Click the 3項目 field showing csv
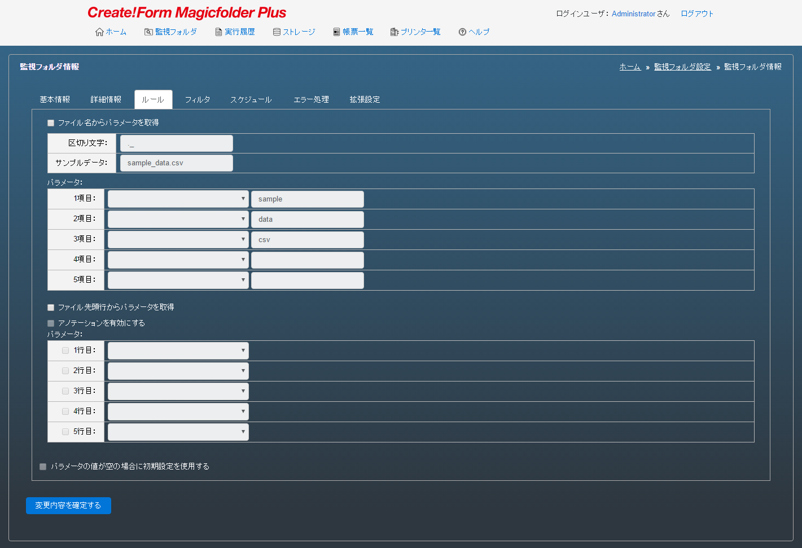 308,240
